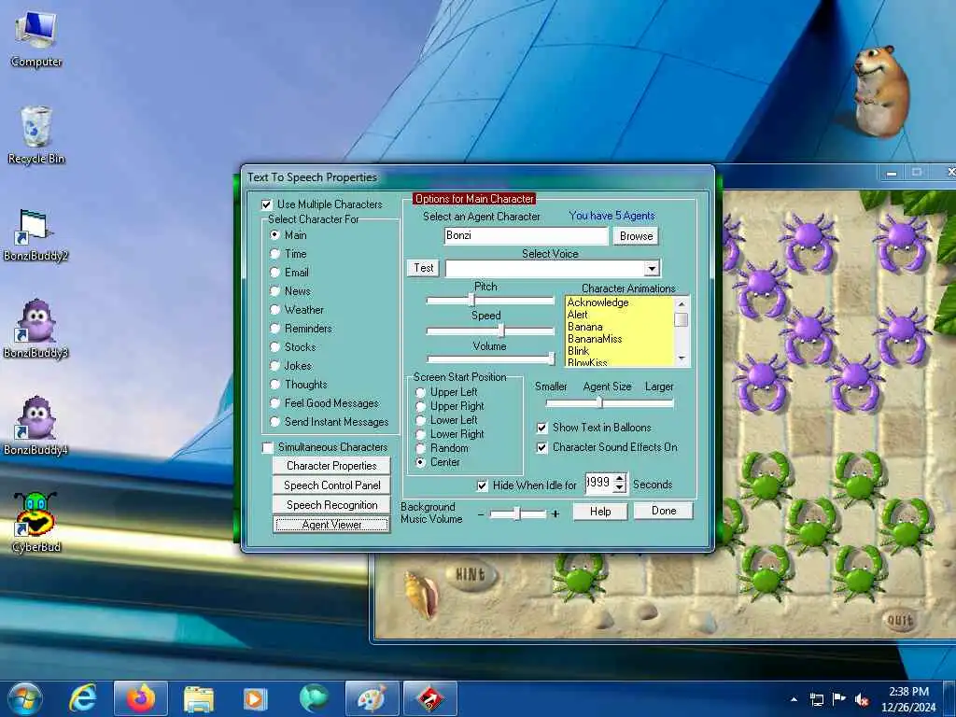Increase idle seconds with up arrow
Image resolution: width=956 pixels, height=717 pixels.
coord(620,479)
